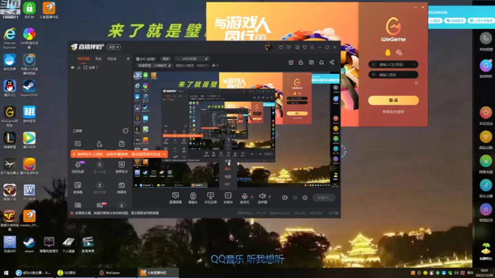Choose PPT from multimedia popup menu
The width and height of the screenshot is (495, 278).
point(228,184)
